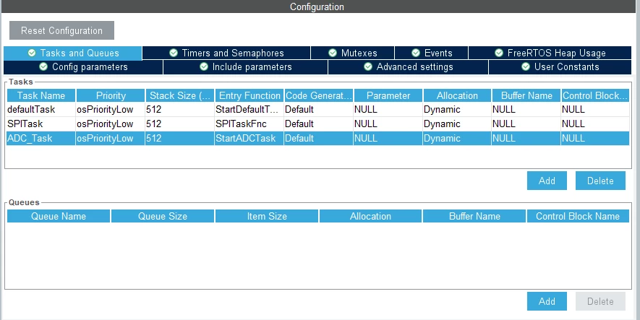640x320 pixels.
Task: Click the queues Allocation column header
Action: pos(370,217)
